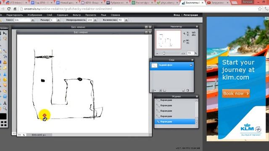Select the yellow Sponge tool
The width and height of the screenshot is (269, 151).
5,80
